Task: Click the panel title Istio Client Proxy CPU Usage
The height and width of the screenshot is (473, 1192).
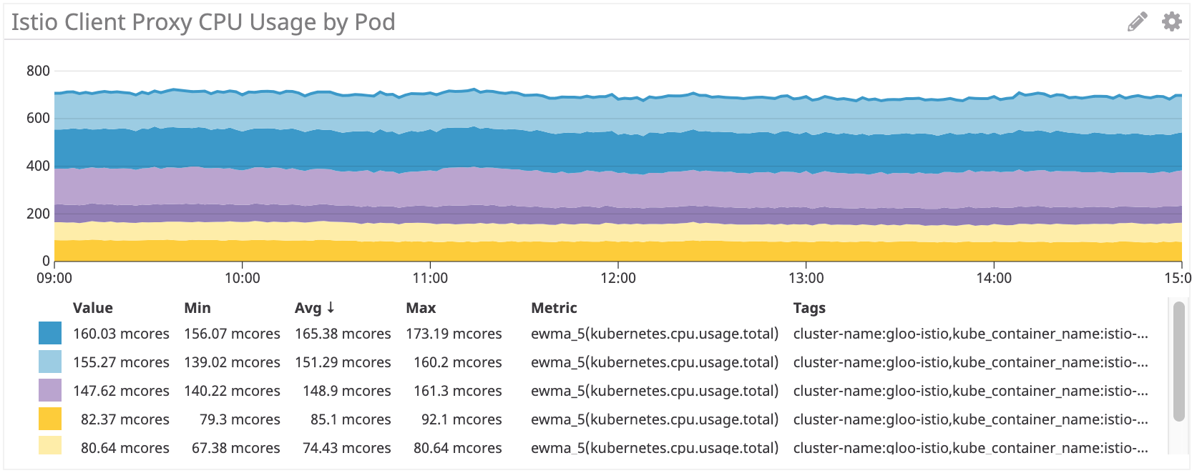Action: 203,22
